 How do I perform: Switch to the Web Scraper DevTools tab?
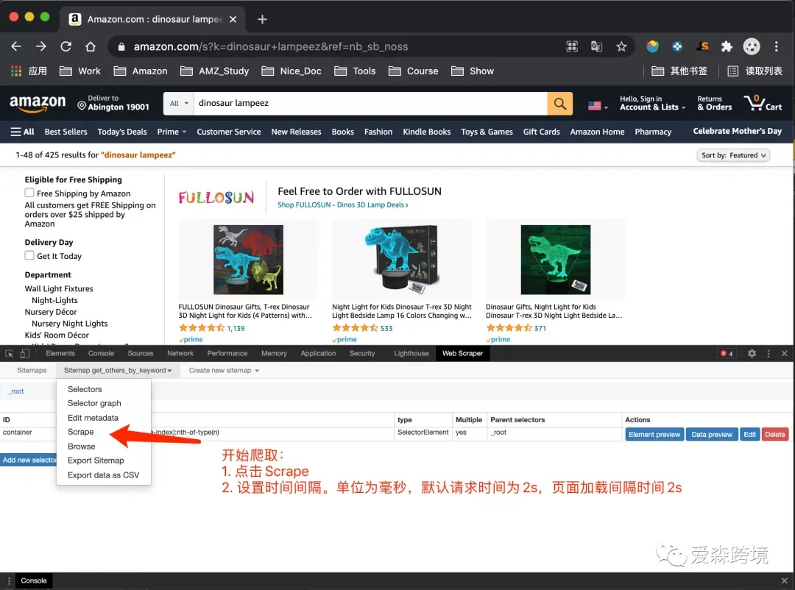tap(462, 353)
